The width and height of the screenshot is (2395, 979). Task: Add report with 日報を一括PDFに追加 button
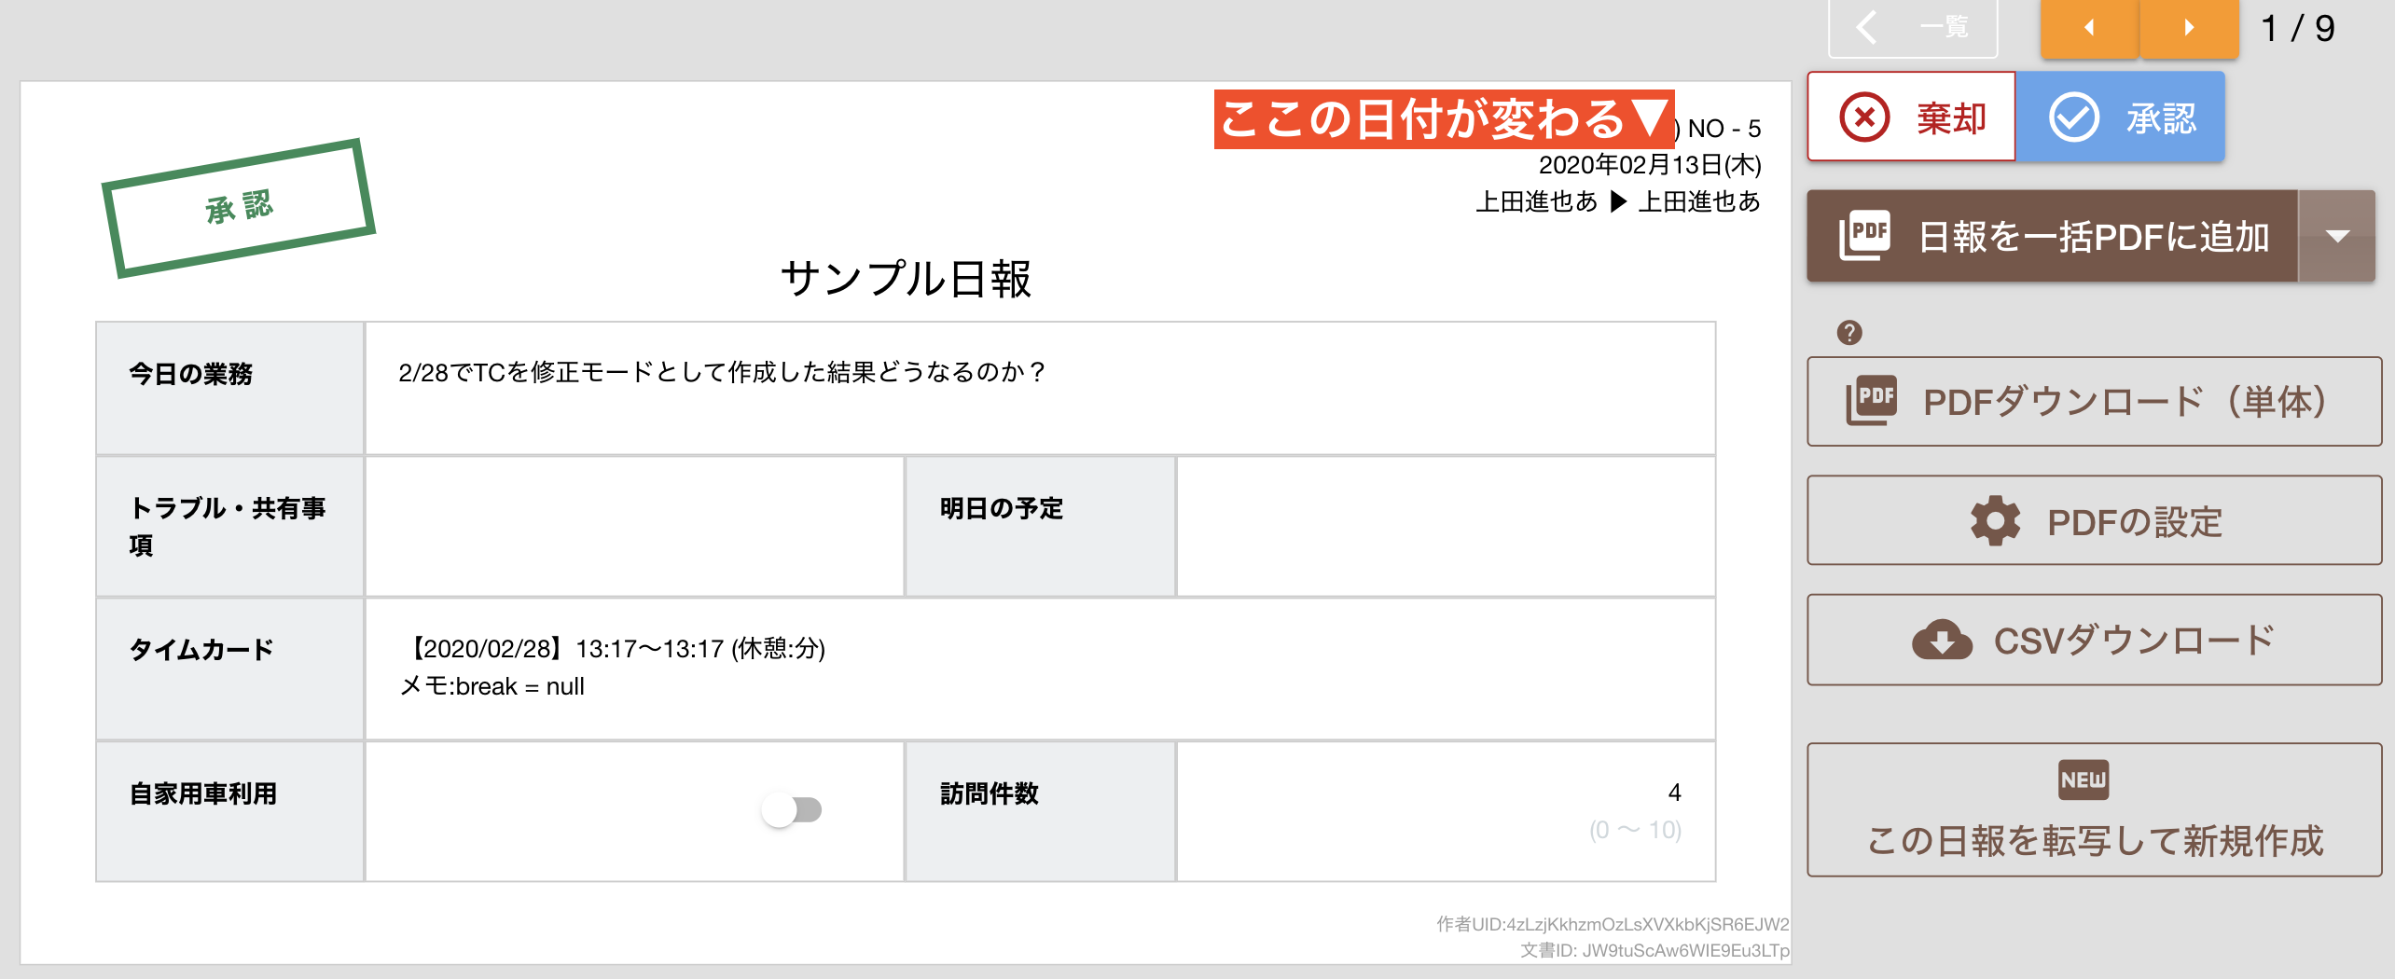click(2052, 237)
